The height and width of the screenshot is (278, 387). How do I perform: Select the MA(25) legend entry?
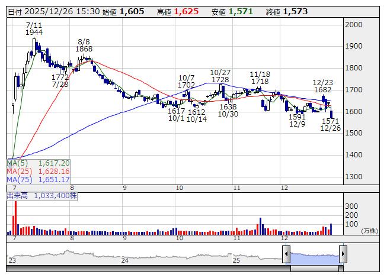(x=39, y=171)
